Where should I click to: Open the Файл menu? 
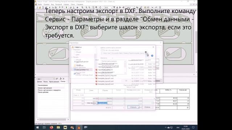(x=40, y=4)
